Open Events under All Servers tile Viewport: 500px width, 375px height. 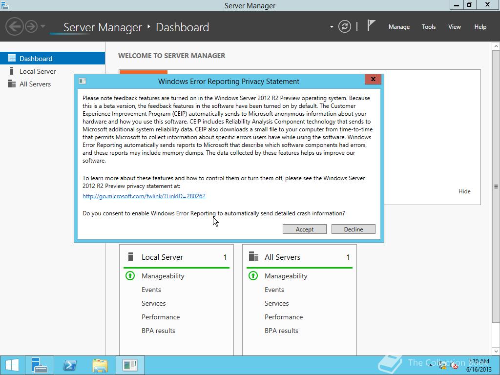pos(274,290)
